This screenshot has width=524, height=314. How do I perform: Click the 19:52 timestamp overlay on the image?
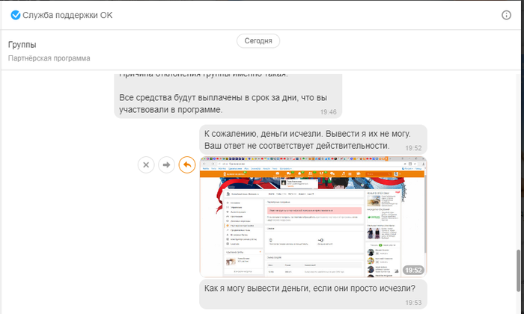pos(413,270)
